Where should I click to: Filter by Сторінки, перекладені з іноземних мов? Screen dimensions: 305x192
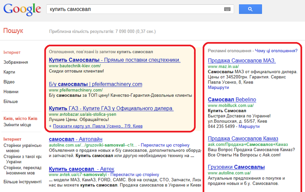pos(22,170)
